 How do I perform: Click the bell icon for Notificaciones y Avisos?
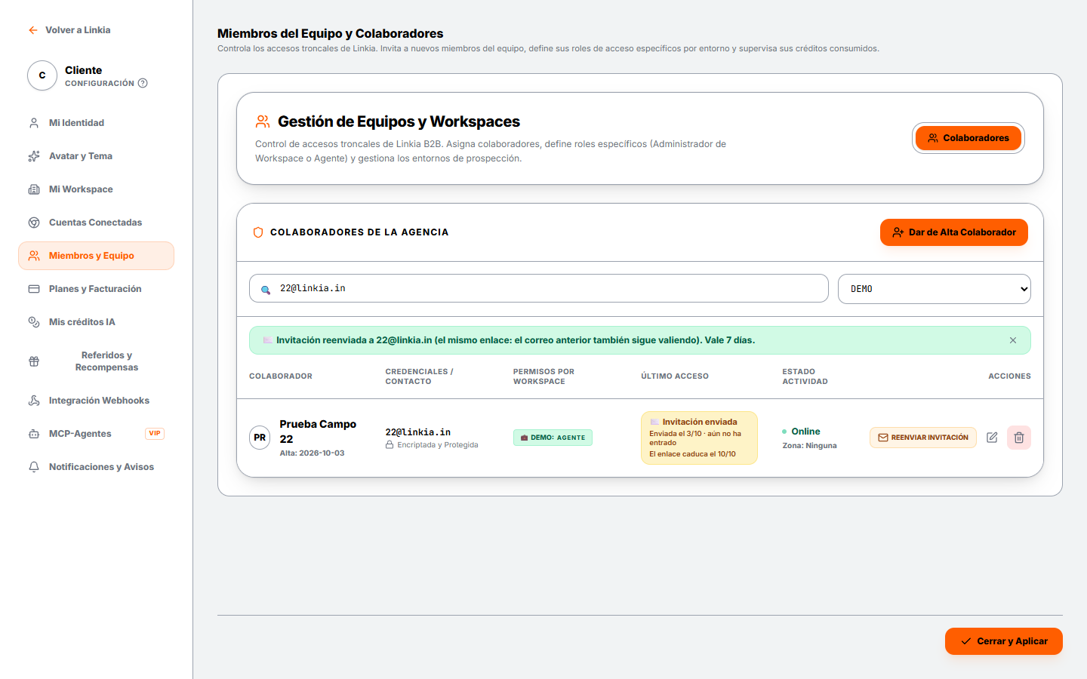click(34, 467)
